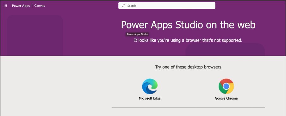Click the words Power Apps in the large heading
This screenshot has height=116, width=286.
pyautogui.click(x=147, y=25)
